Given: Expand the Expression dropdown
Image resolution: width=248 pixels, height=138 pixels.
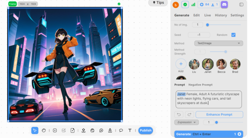Looking at the screenshot, I should [x=187, y=122].
